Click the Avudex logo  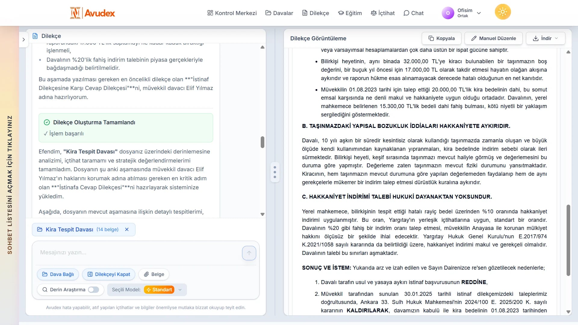92,13
